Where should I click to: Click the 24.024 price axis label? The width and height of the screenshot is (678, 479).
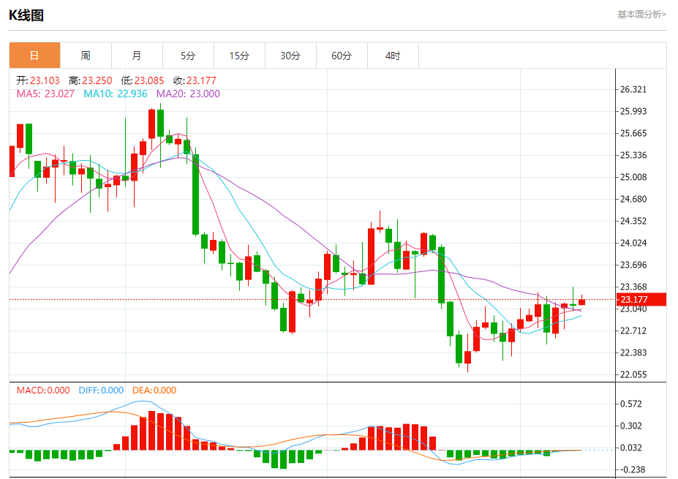(633, 243)
